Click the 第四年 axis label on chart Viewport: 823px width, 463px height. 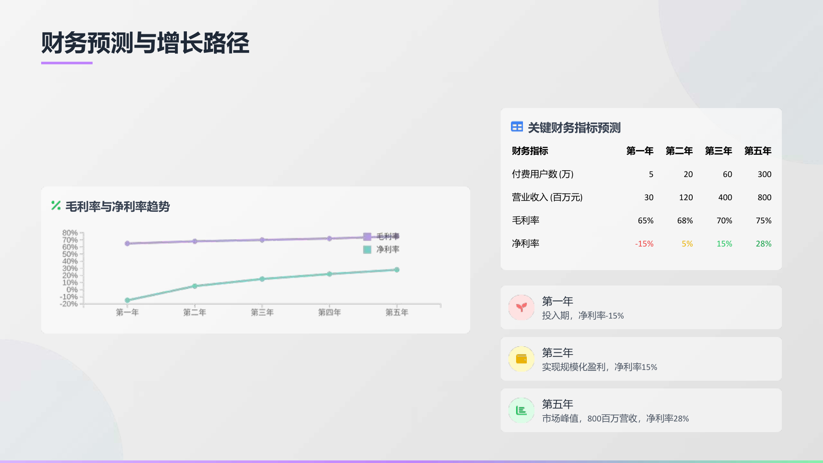coord(329,313)
